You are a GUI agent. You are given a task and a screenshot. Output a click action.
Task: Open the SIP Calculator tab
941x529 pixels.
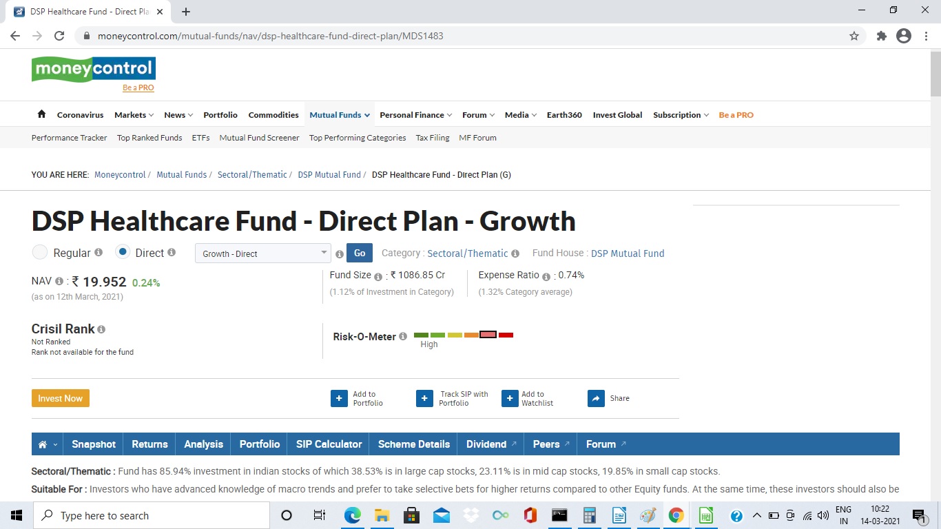click(329, 444)
